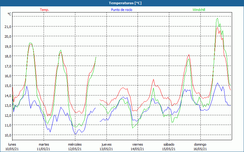Click the date 15/05/21

point(169,149)
